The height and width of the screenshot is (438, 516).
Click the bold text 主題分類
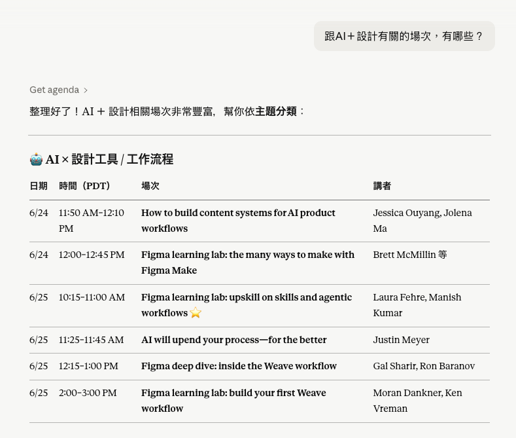coord(276,111)
